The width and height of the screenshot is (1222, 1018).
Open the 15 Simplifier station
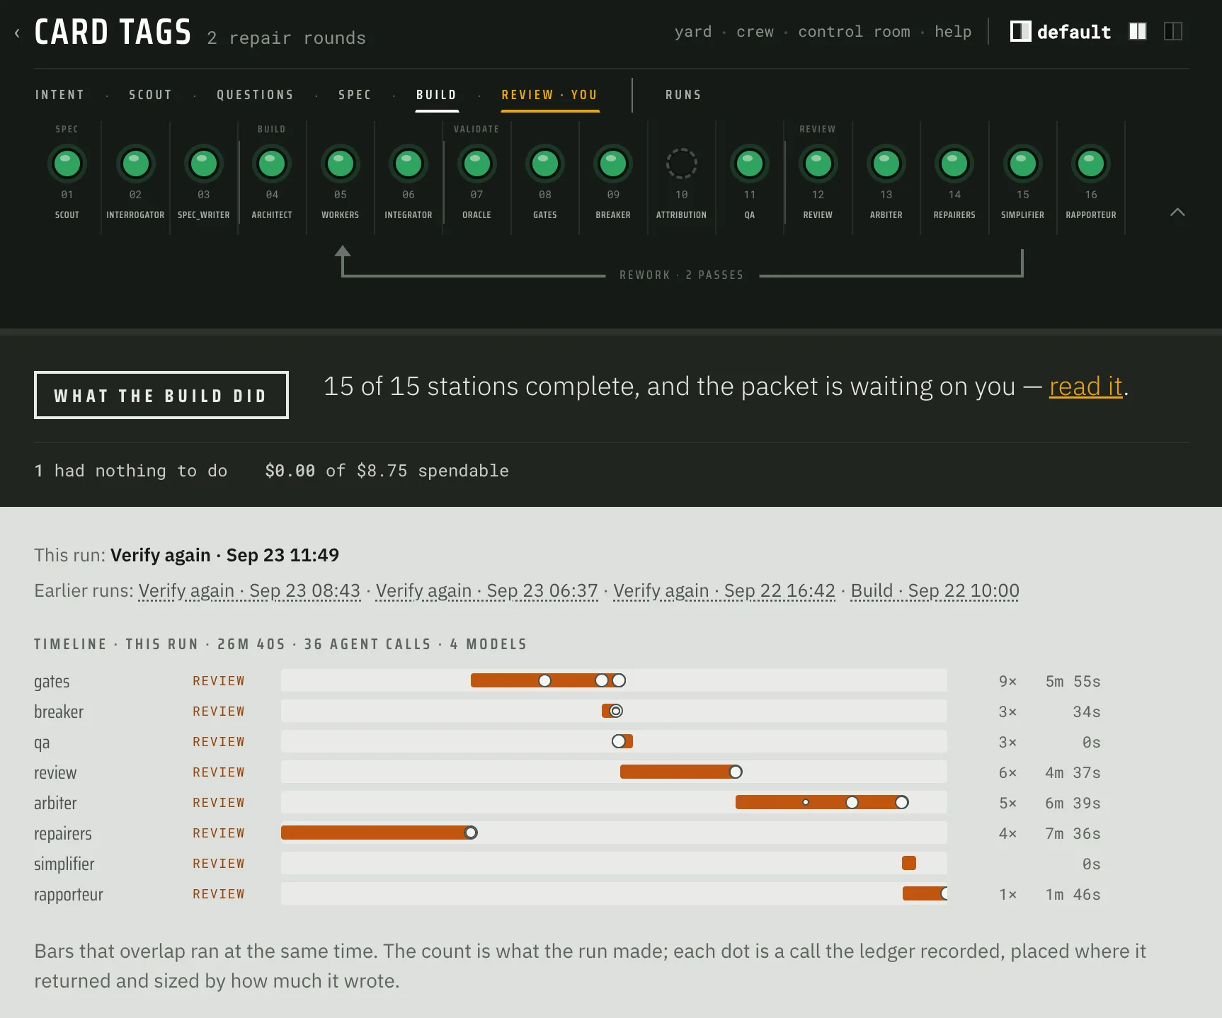(1023, 164)
